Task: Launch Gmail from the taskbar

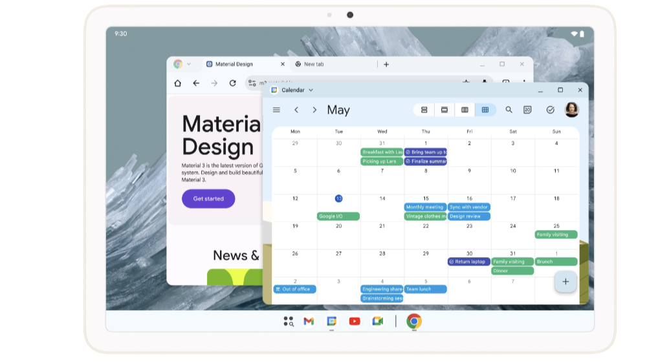Action: pos(309,322)
